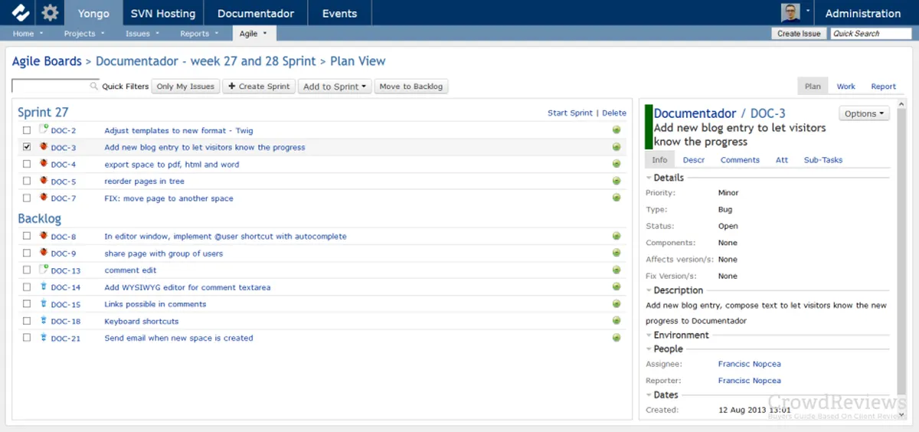Click the Create Sprint button
Viewport: 919px width, 432px height.
[x=259, y=87]
